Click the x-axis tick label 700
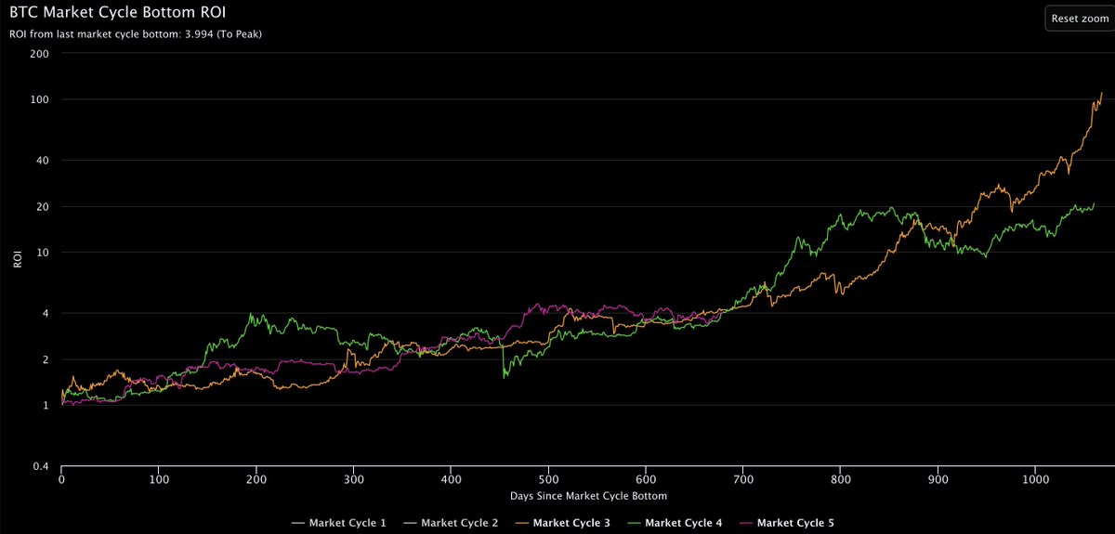1115x534 pixels. point(743,479)
